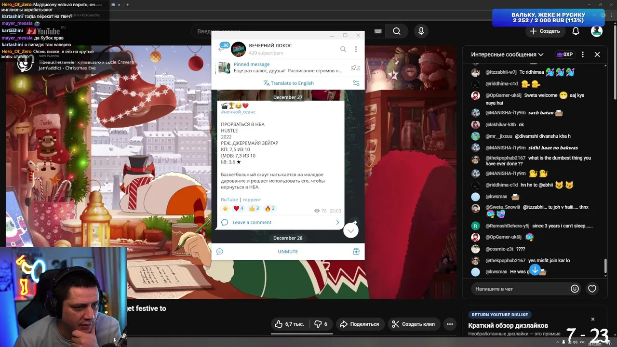This screenshot has height=347, width=617.
Task: Click the December 28 date label
Action: click(x=288, y=238)
